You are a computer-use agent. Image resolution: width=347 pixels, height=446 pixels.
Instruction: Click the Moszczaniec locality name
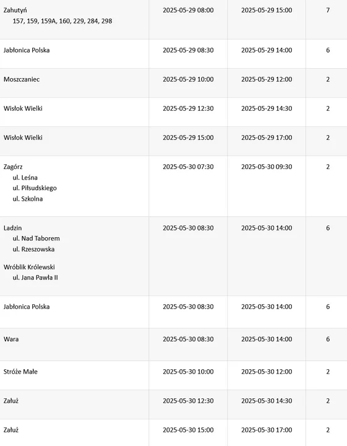click(22, 79)
